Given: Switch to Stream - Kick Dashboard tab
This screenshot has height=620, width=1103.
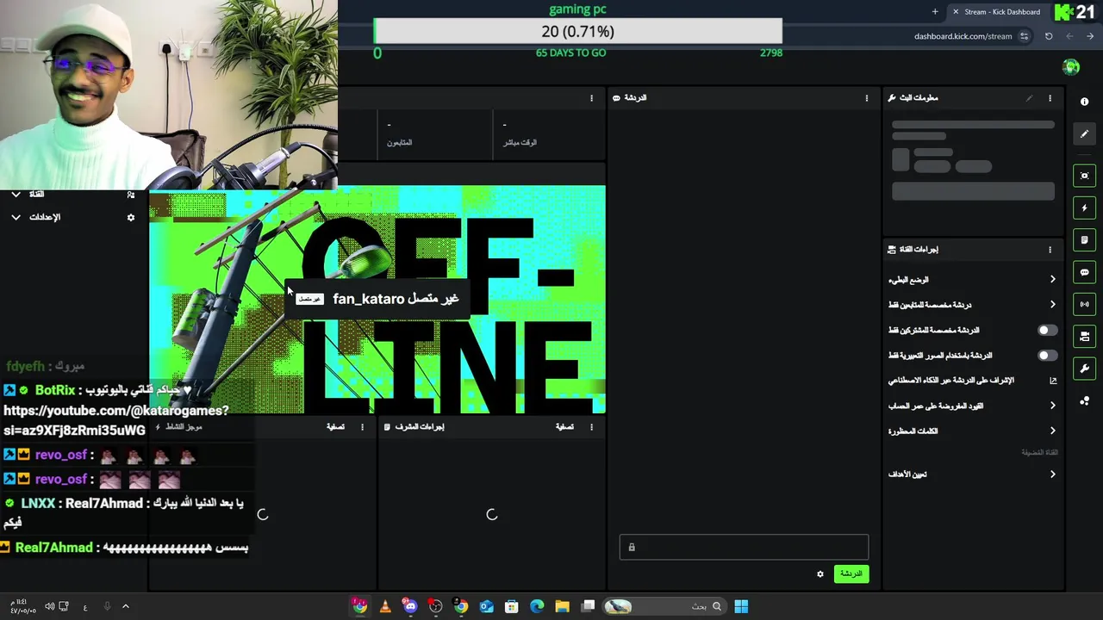Looking at the screenshot, I should (x=1001, y=12).
